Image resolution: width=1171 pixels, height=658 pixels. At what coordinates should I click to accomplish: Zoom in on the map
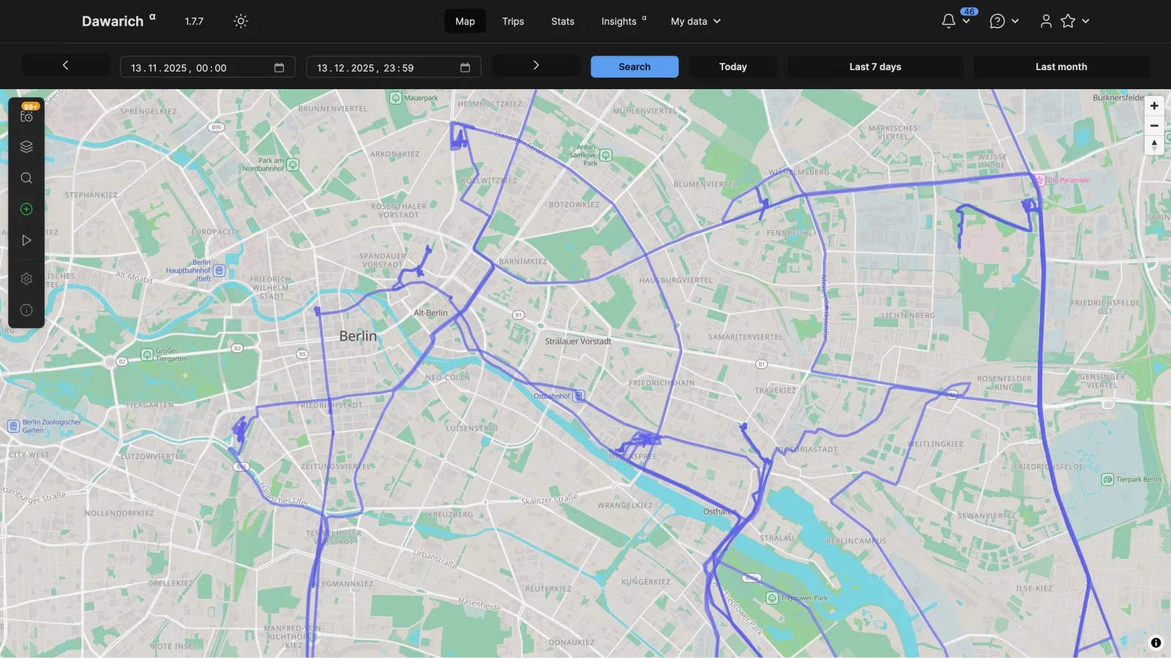click(1154, 106)
